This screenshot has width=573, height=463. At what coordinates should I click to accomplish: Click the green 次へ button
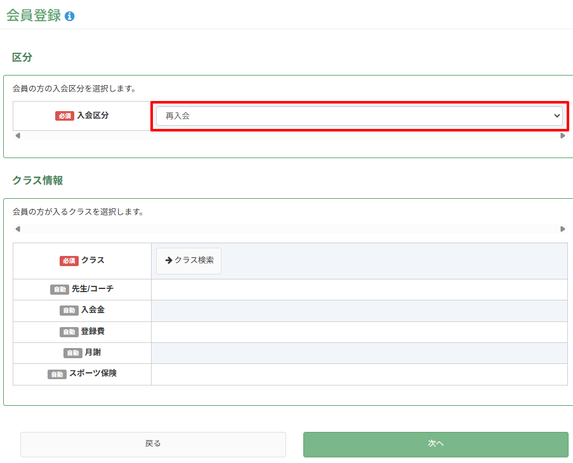tap(435, 445)
